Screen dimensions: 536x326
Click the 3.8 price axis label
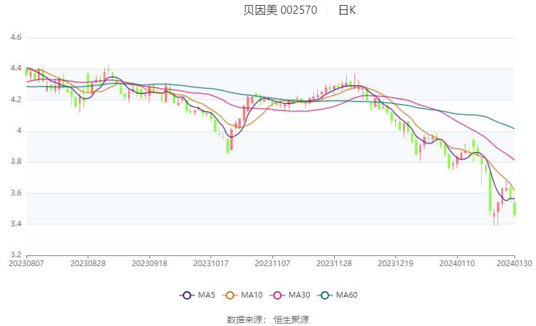click(x=16, y=161)
